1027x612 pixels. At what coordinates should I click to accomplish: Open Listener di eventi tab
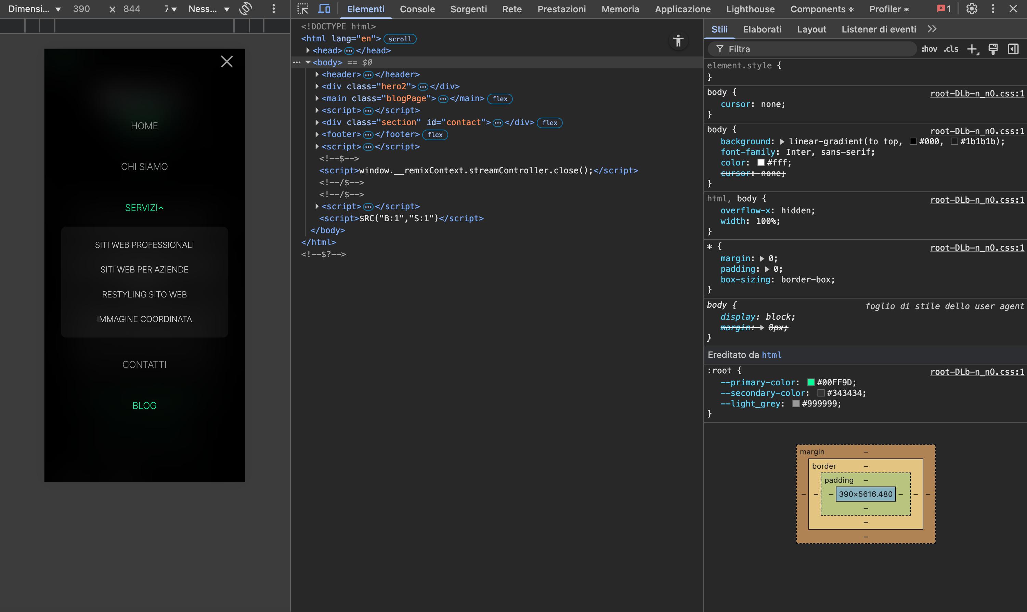(879, 29)
